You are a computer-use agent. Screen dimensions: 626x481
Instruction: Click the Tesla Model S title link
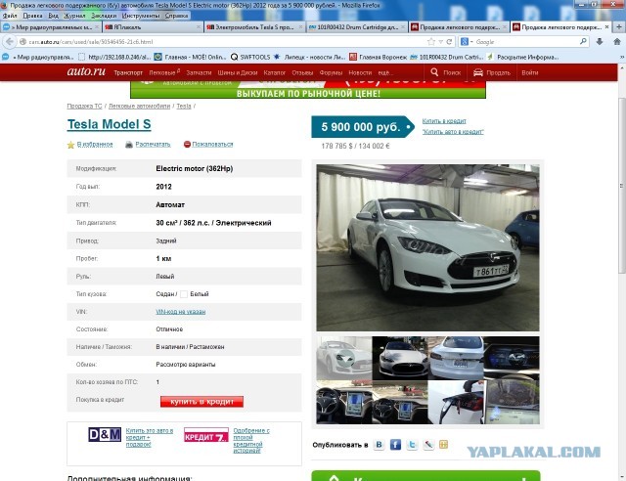[x=109, y=124]
